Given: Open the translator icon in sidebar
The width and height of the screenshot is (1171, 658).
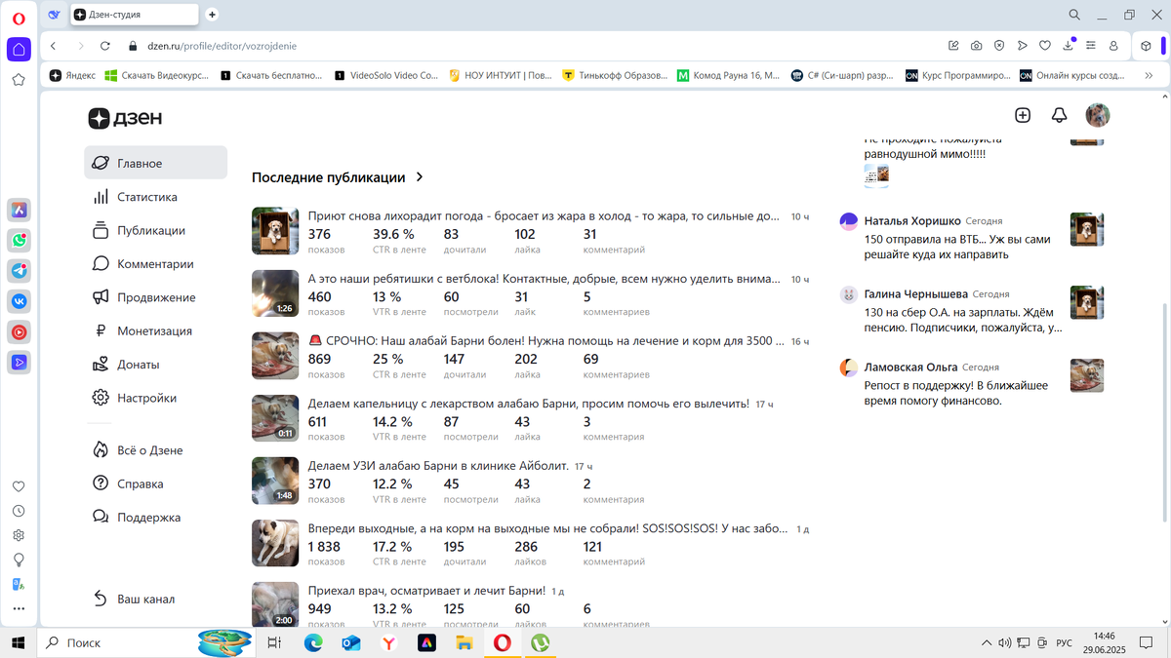Looking at the screenshot, I should [x=19, y=584].
